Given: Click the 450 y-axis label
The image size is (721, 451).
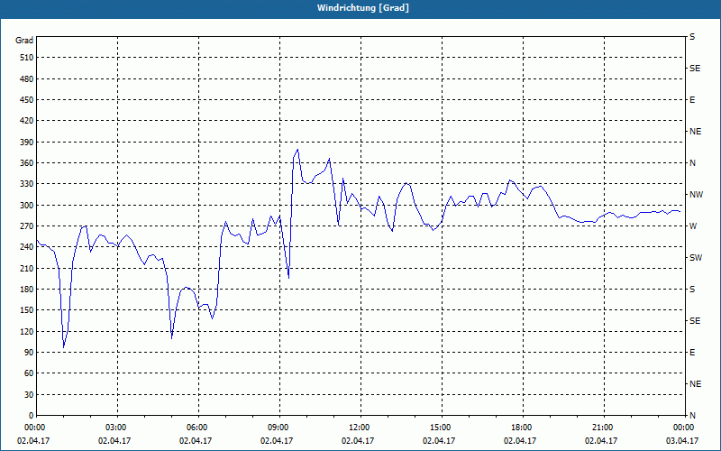Looking at the screenshot, I should (x=26, y=100).
